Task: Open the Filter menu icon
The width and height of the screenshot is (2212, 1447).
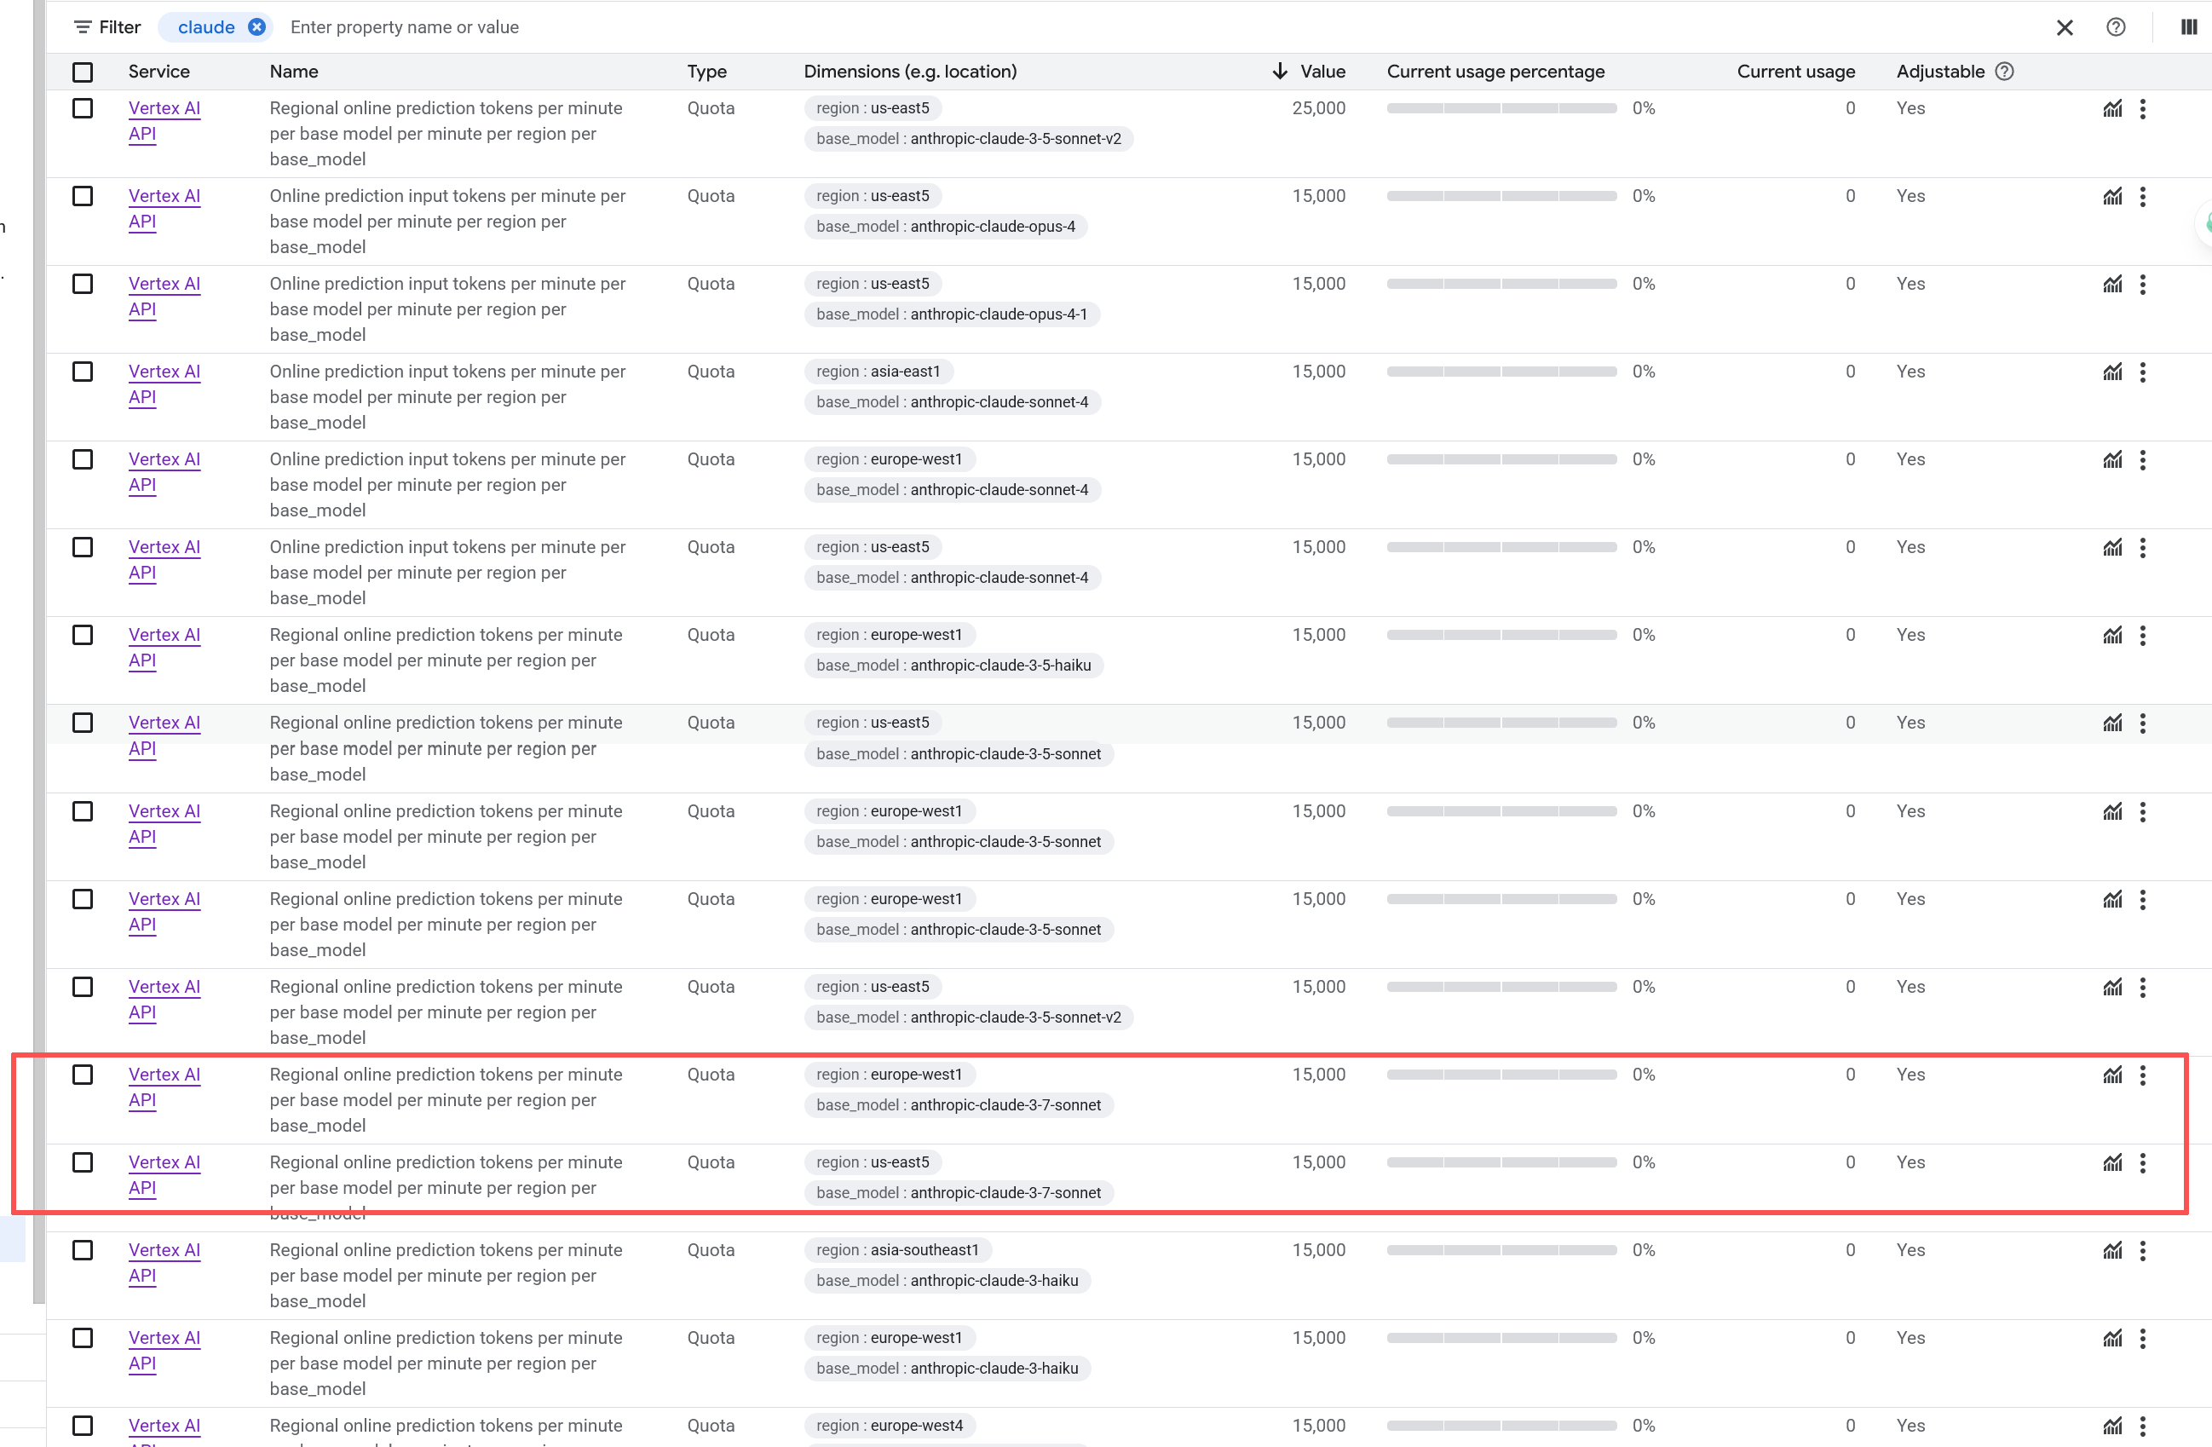Action: [x=83, y=27]
